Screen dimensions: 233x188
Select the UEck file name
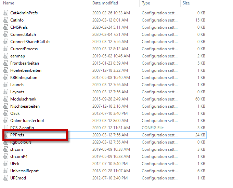tap(15, 164)
